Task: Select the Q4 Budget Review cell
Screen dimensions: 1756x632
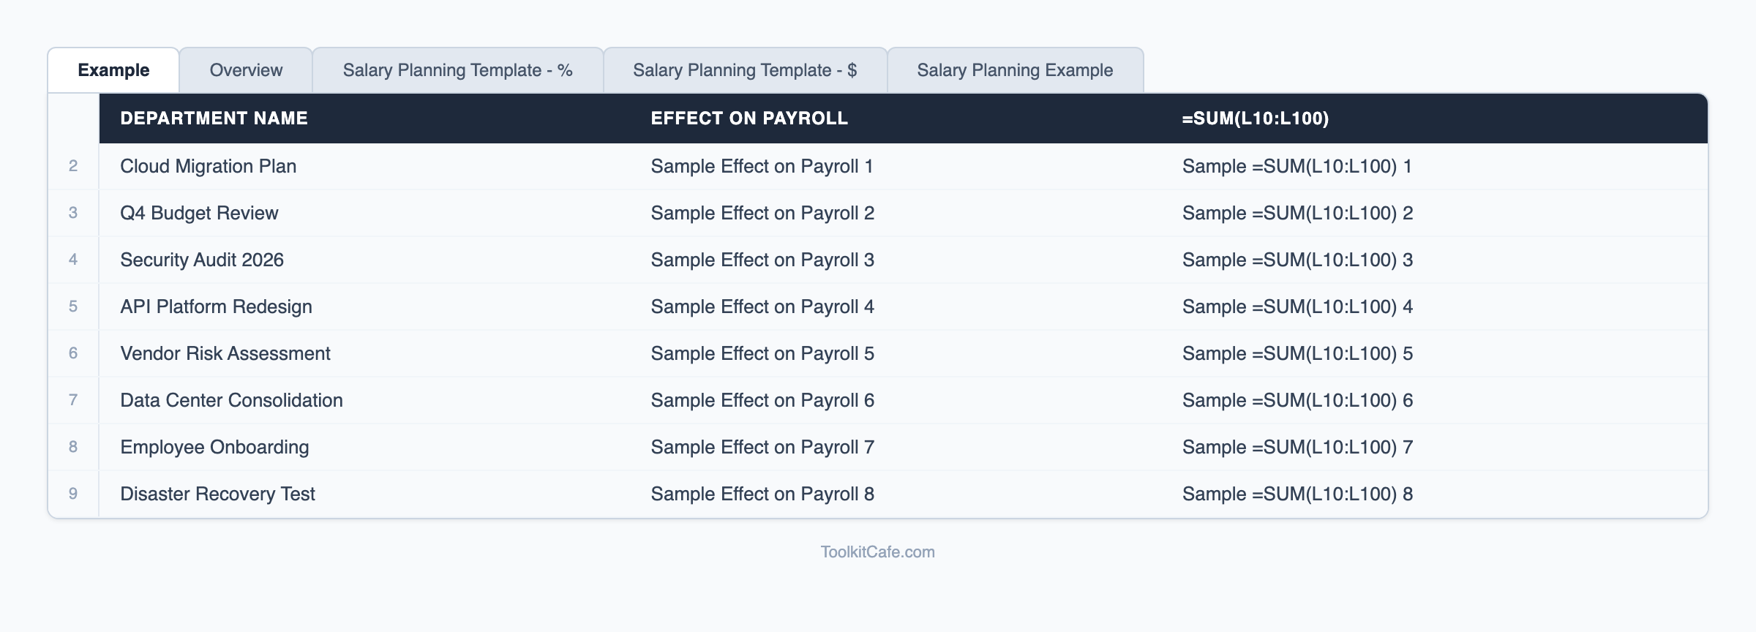Action: 199,213
